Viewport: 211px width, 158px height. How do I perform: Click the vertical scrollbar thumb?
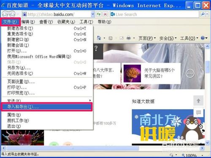click(x=208, y=67)
